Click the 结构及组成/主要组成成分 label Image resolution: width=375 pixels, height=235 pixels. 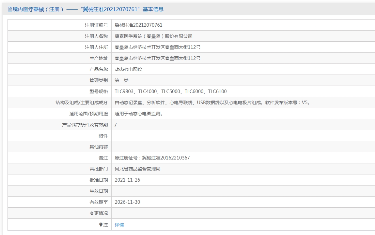(82, 103)
